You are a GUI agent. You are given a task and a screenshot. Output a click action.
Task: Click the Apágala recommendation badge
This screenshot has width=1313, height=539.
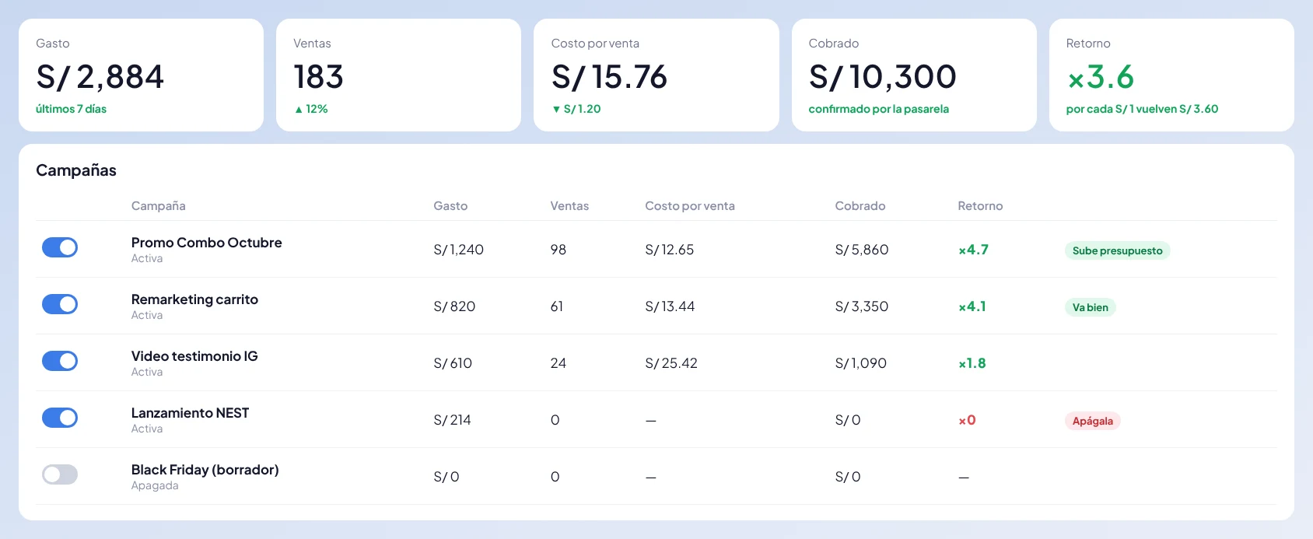[1092, 421]
